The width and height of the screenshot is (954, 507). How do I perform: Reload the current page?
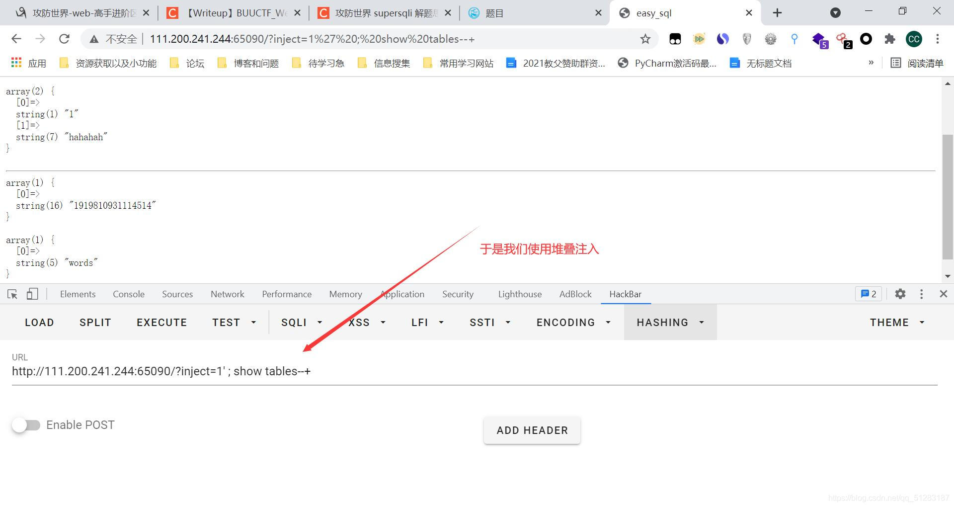click(64, 39)
